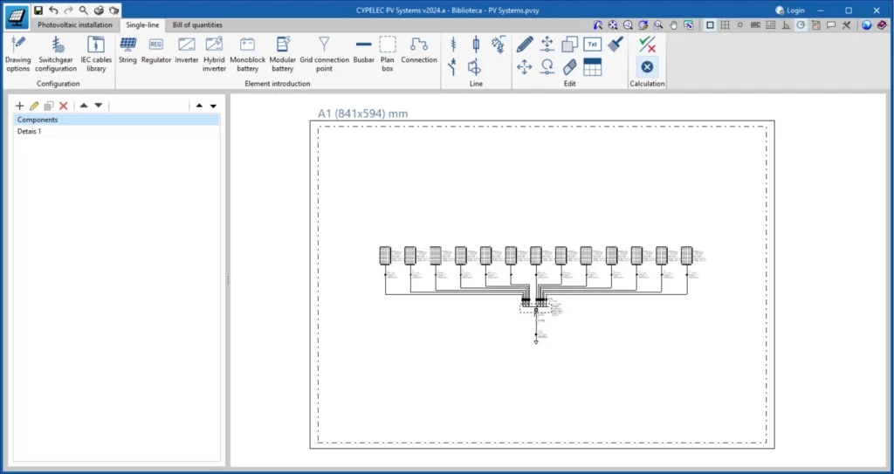The image size is (894, 474).
Task: Move the selected sheet up with black arrow
Action: pyautogui.click(x=199, y=106)
